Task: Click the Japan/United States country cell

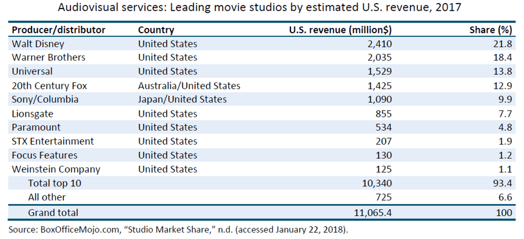Action: [183, 99]
